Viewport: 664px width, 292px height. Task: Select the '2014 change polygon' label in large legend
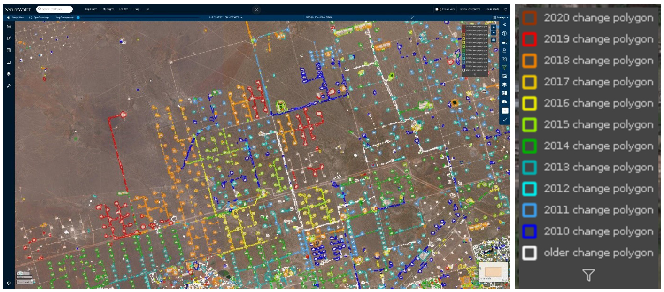tap(598, 146)
